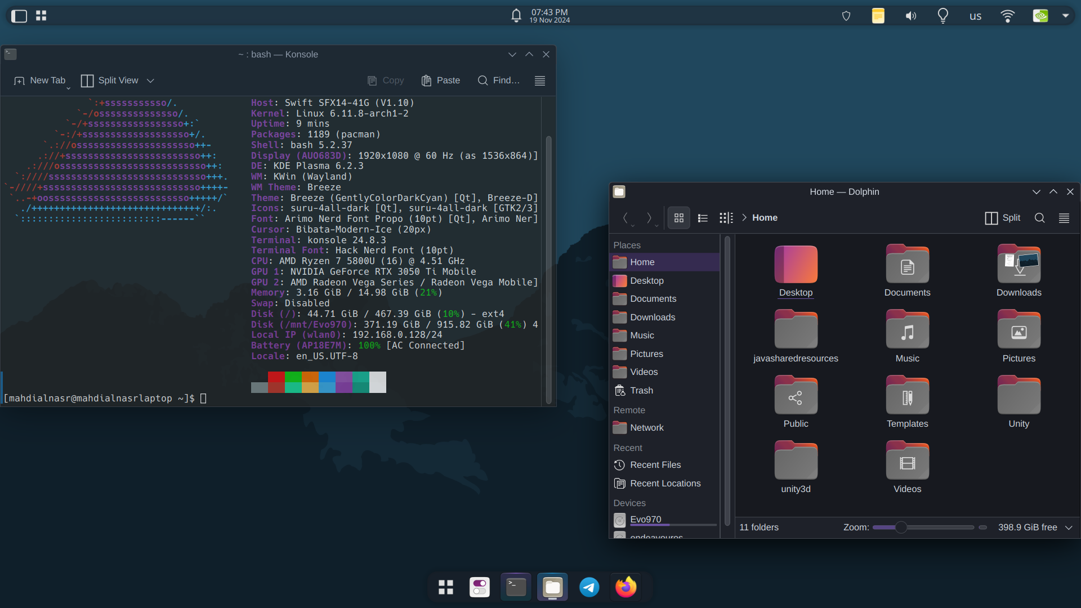Click the Paste button in Konsole
This screenshot has height=608, width=1081.
pos(441,81)
